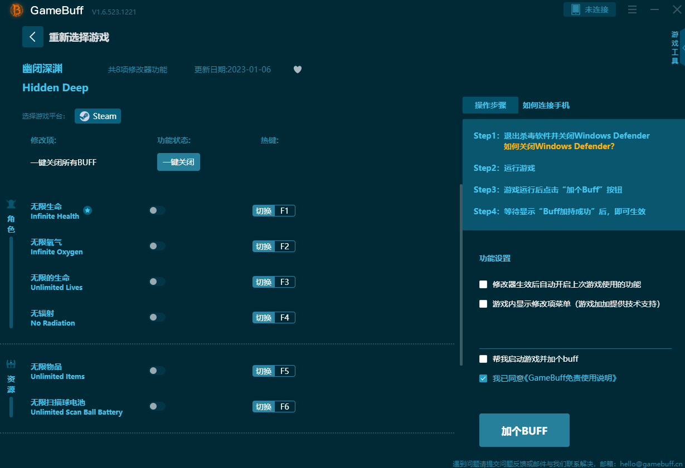Click the F5 hotkey field for Unlimited Items
Screen dimensions: 685x468
click(x=284, y=371)
